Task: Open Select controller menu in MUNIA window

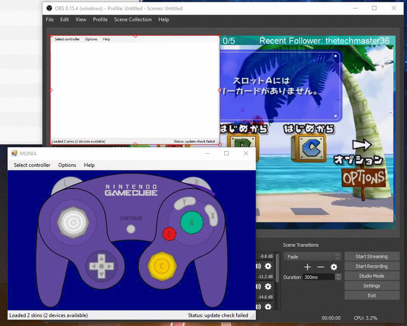Action: coord(32,165)
